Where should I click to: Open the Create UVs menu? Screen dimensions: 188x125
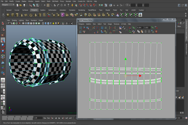81,1
